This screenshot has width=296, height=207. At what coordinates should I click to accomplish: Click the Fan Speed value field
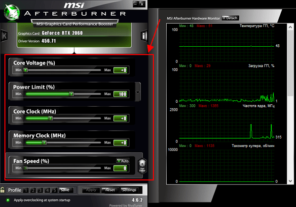(x=120, y=168)
